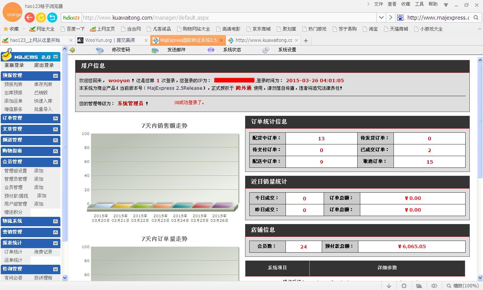This screenshot has width=483, height=290.
Task: Click the 百度一下 bookmark
Action: click(x=73, y=29)
